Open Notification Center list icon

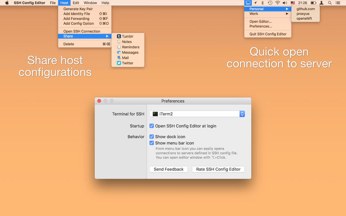pos(338,3)
